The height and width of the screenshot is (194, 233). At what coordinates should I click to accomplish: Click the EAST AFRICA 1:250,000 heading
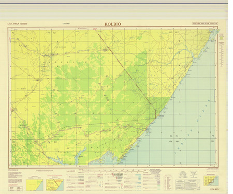[x=17, y=24]
